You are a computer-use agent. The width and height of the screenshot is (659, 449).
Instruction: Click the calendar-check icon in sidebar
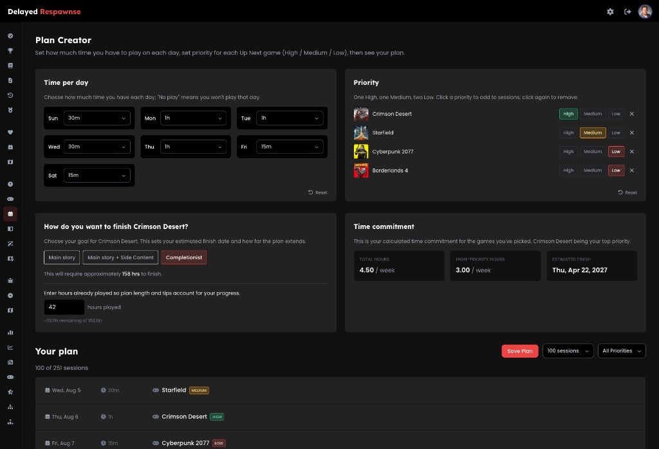tap(10, 147)
